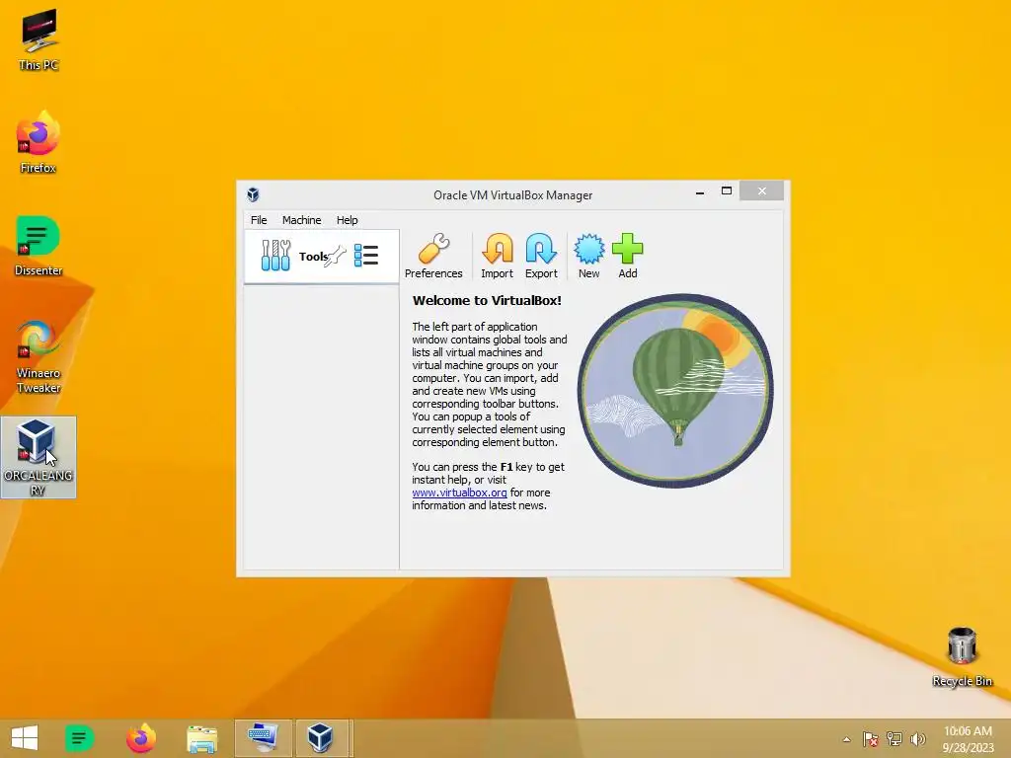Image resolution: width=1011 pixels, height=758 pixels.
Task: Click the Import appliance icon
Action: (498, 256)
